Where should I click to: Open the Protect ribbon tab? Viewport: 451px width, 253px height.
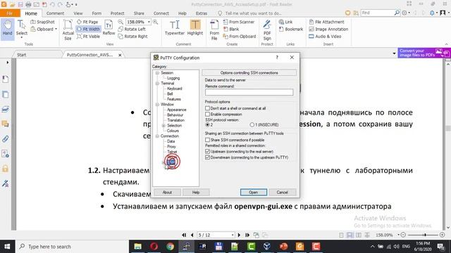[118, 13]
